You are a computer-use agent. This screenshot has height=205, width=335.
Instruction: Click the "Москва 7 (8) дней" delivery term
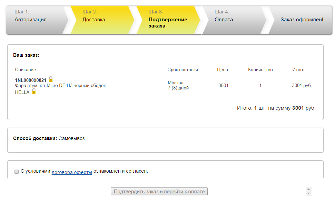click(178, 85)
